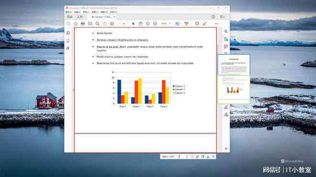Open the page thumbnails sidebar panel

68,33
